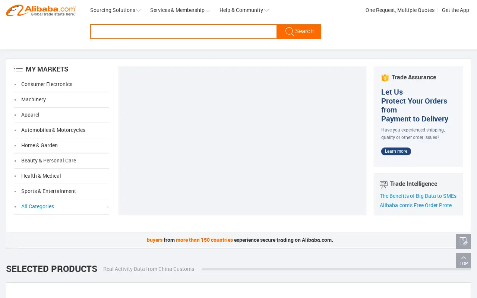
Task: Focus the search input field
Action: (184, 32)
